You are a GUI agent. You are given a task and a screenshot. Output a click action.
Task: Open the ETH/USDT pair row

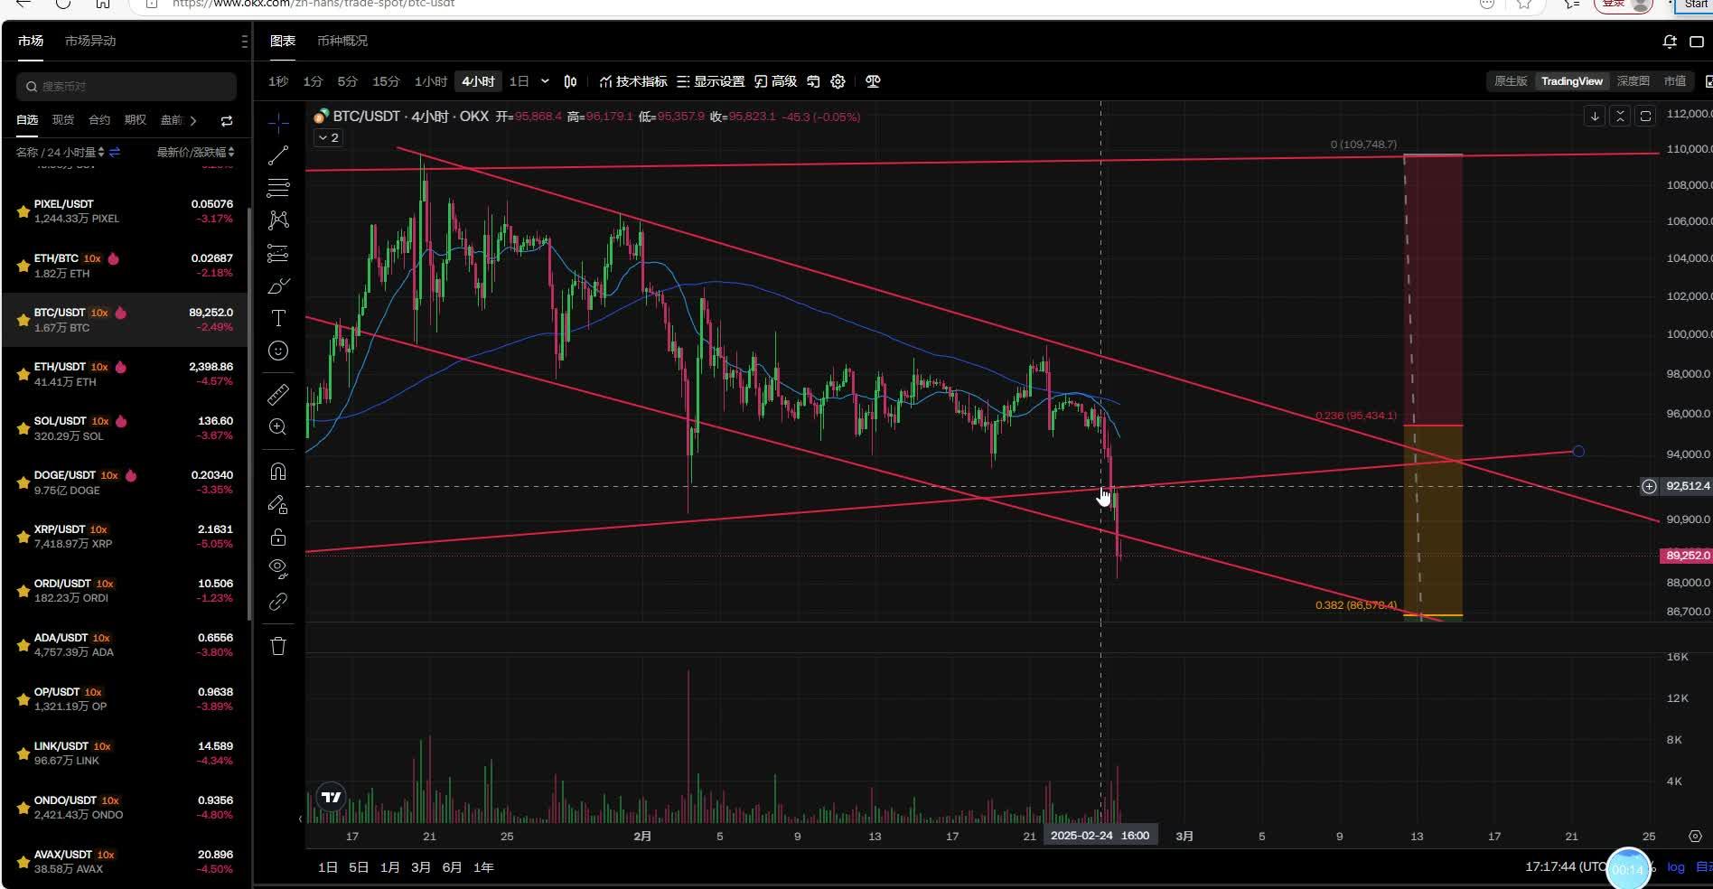coord(126,374)
